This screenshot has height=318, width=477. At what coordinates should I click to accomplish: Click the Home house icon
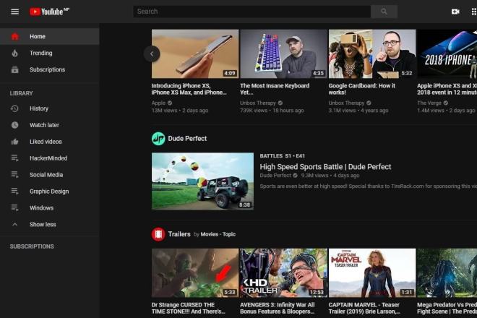[14, 37]
